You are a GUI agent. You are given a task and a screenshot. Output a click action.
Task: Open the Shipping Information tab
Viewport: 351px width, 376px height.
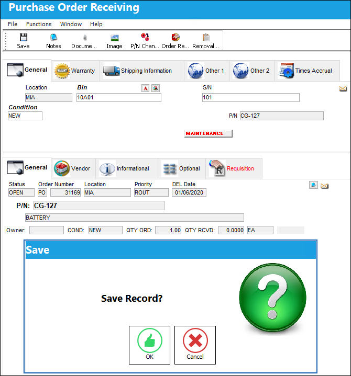pyautogui.click(x=142, y=71)
